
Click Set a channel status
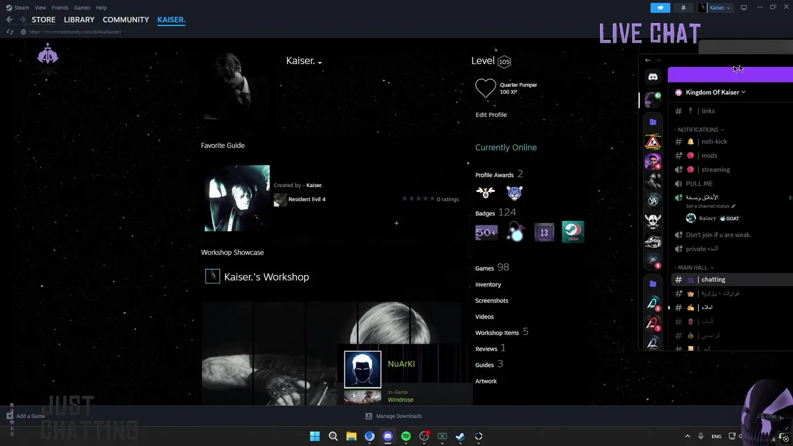tap(710, 206)
